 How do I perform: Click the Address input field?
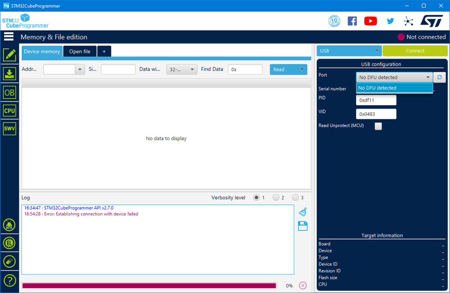pos(59,69)
